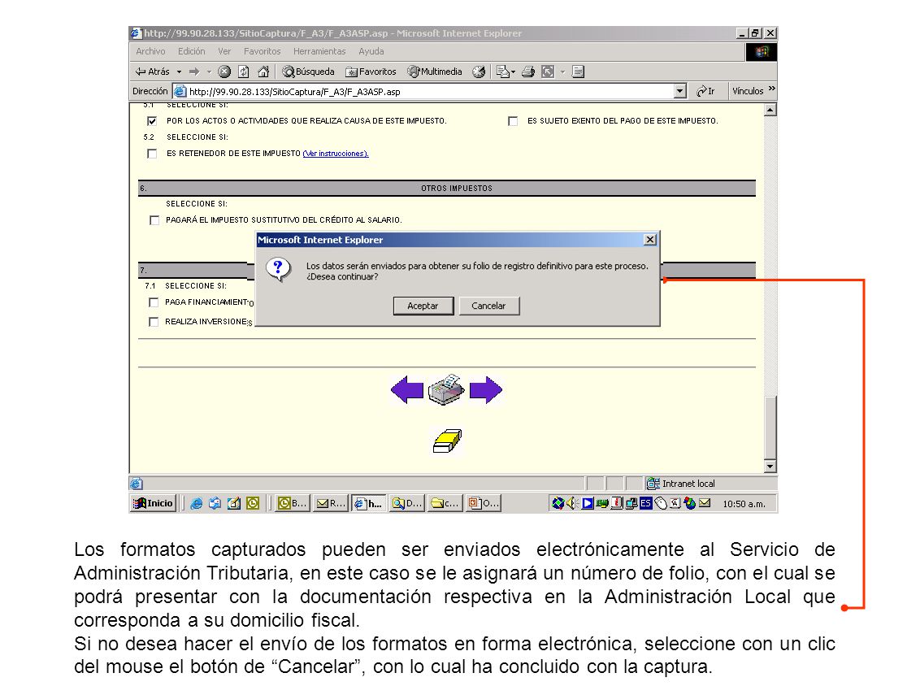
Task: Switch to the 'O...' taskbar window
Action: [x=484, y=503]
